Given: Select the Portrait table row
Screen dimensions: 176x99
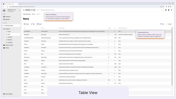Looking at the screenshot, I should (97, 44).
